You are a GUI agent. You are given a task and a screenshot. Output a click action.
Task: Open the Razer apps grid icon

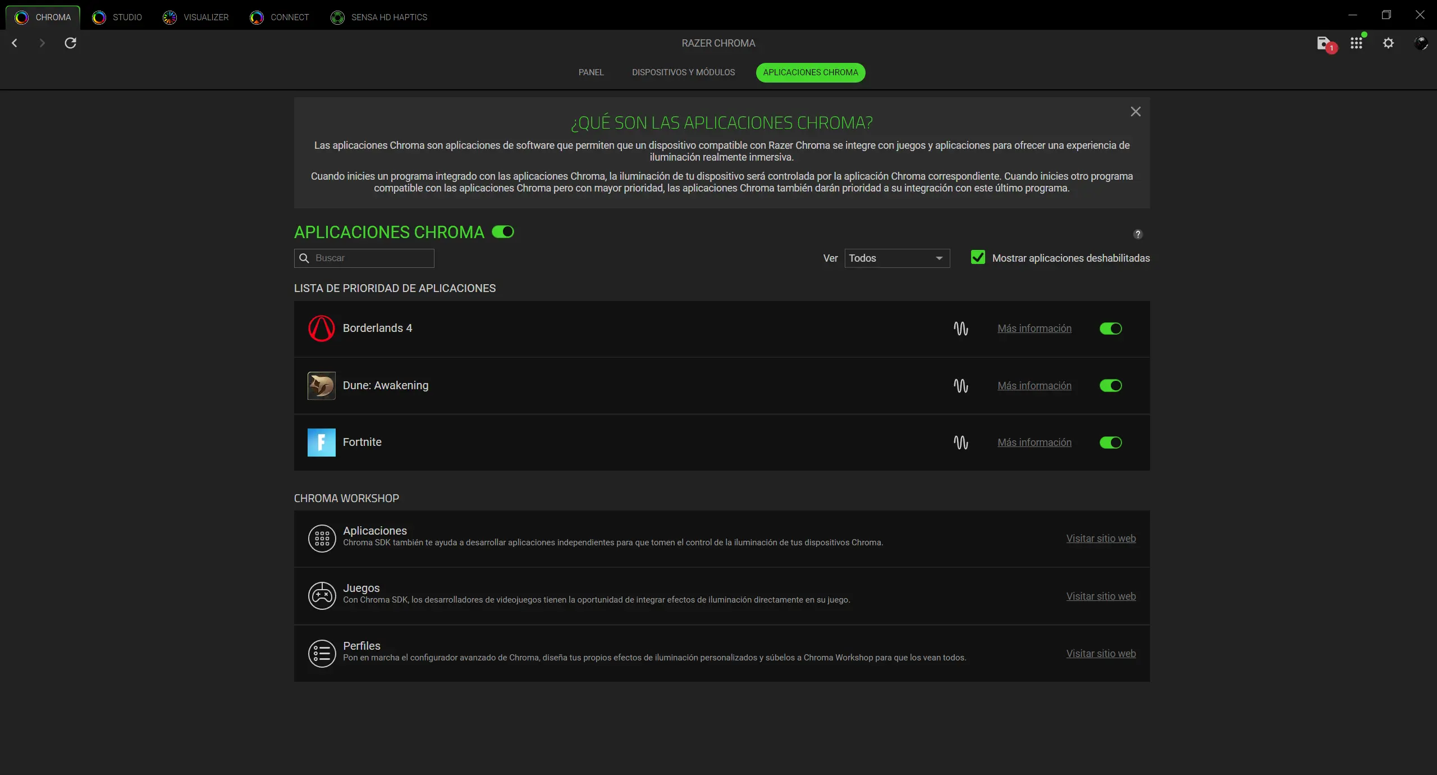1357,43
